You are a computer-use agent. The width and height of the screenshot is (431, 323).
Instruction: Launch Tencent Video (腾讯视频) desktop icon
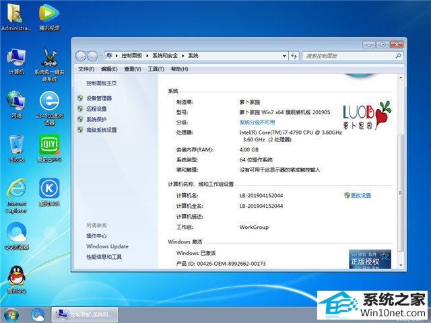coord(49,17)
